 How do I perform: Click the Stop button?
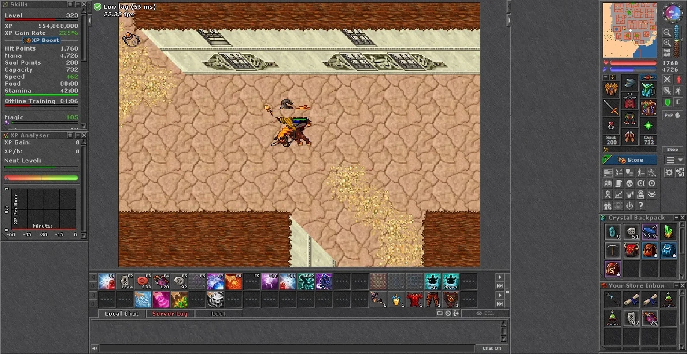click(672, 150)
